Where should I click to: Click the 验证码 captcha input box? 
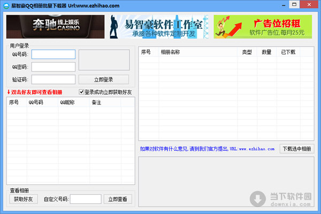53,80
